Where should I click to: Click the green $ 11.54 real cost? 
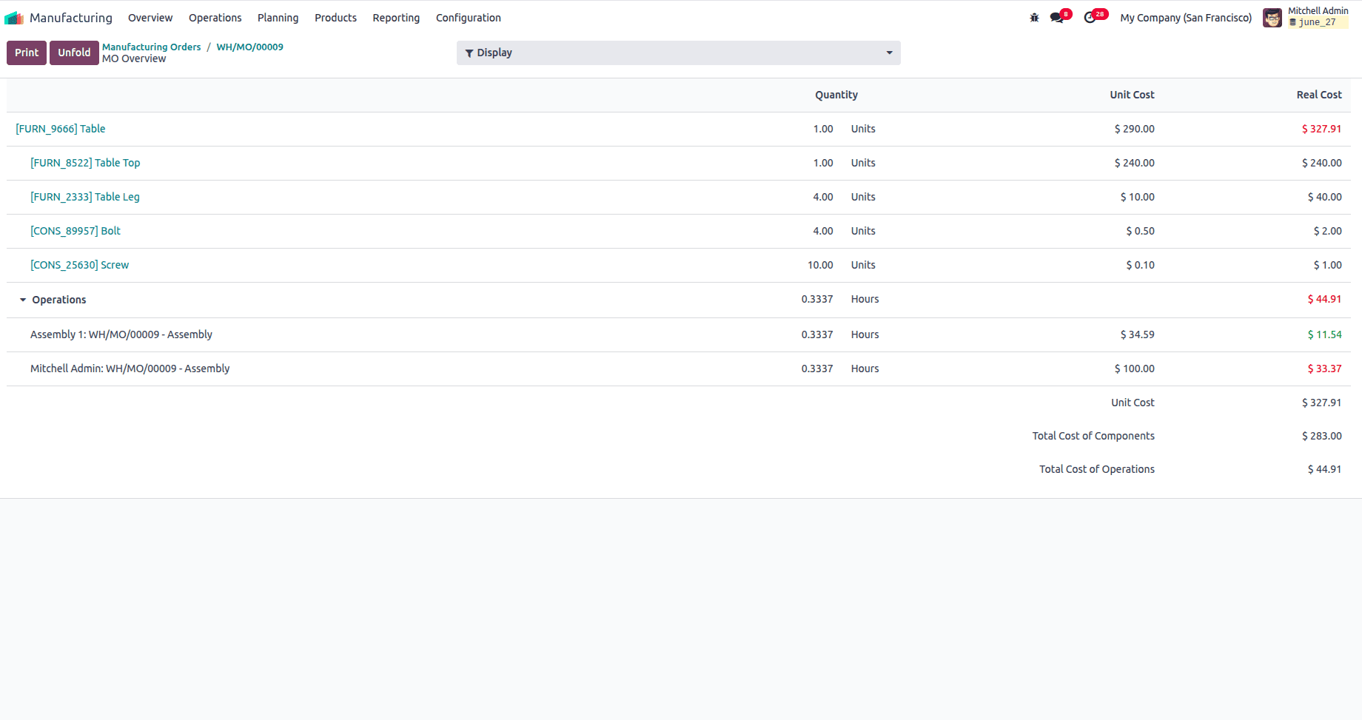(x=1324, y=334)
